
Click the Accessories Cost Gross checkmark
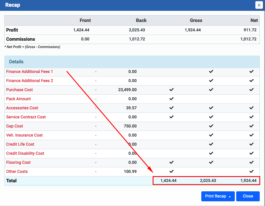click(x=252, y=108)
